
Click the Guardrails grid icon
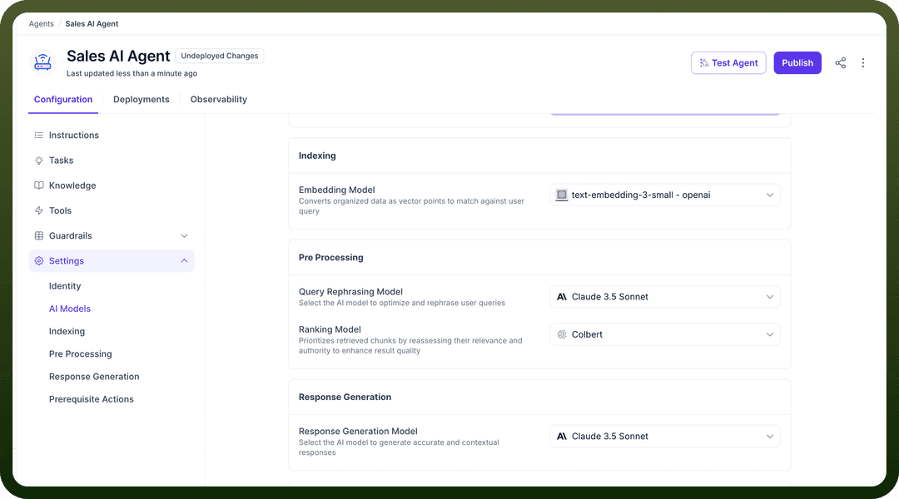pos(39,235)
